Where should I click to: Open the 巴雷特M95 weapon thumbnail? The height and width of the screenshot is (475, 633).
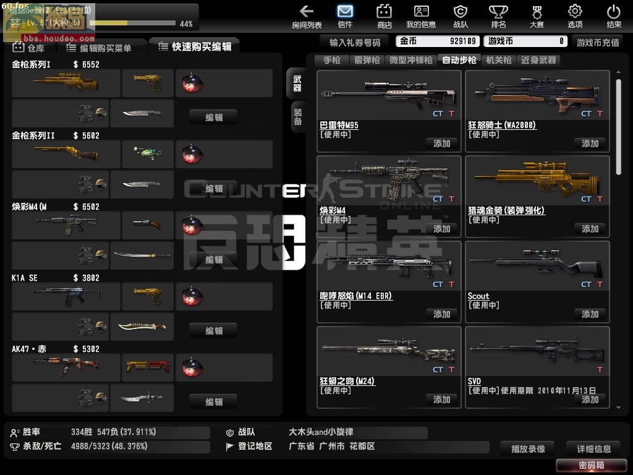(x=389, y=95)
